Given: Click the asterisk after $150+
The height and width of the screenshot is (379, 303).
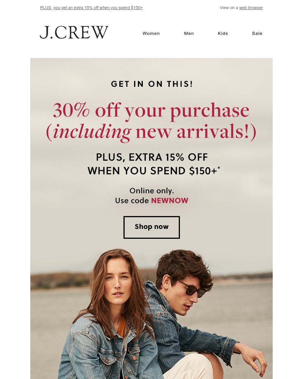Looking at the screenshot, I should [219, 168].
